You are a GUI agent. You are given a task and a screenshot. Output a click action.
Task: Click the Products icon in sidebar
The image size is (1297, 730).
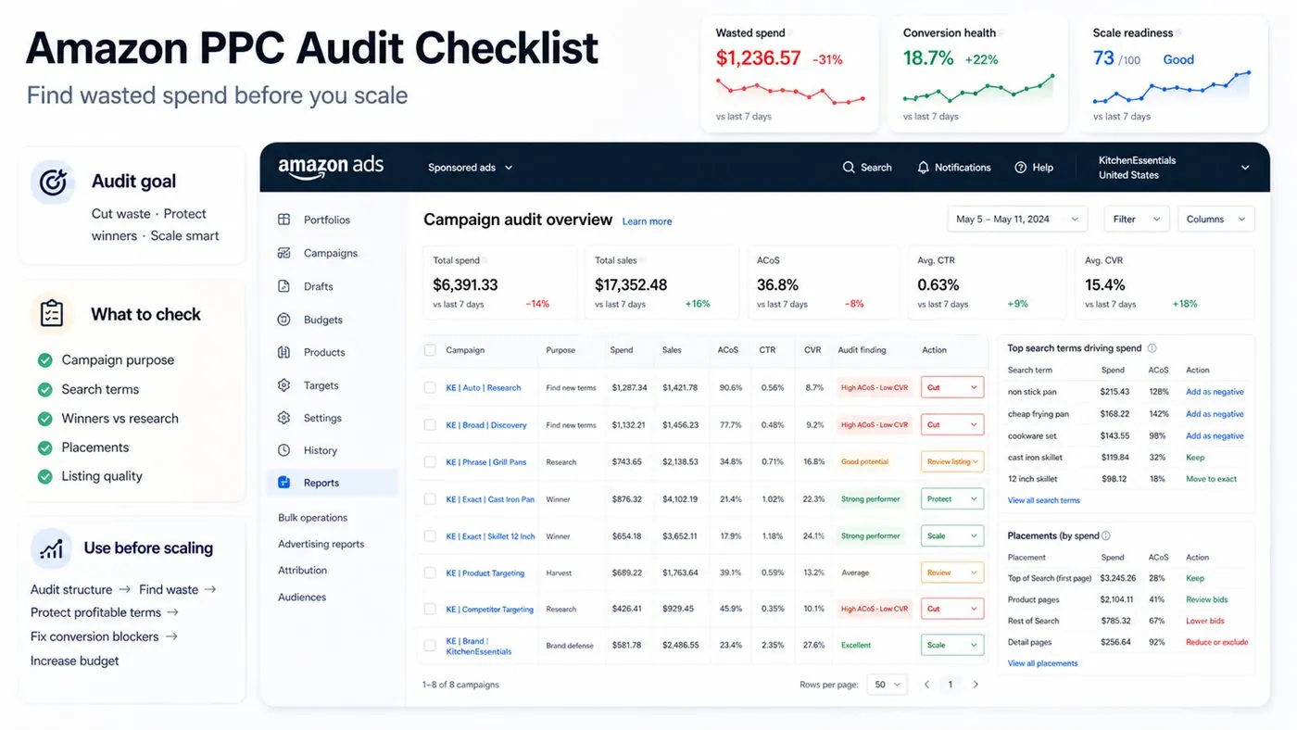[x=284, y=352]
